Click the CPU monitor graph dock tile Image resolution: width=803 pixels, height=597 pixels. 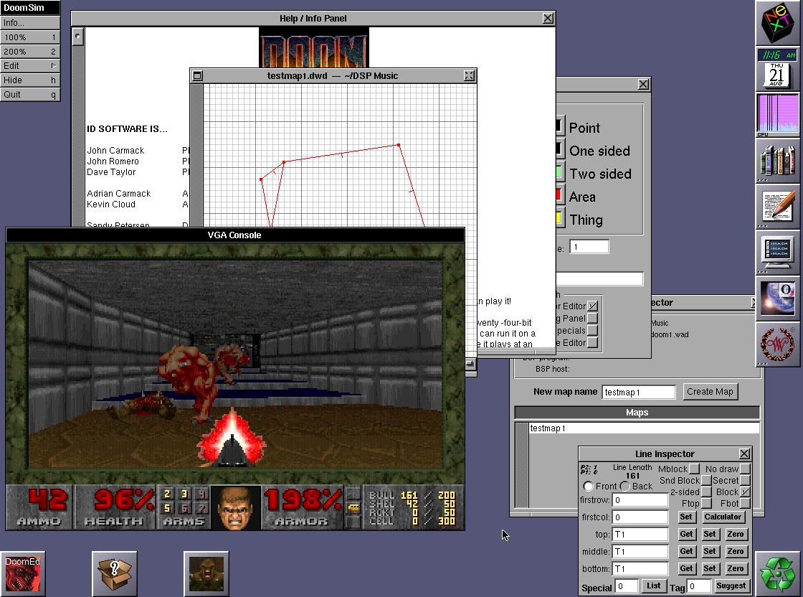point(778,115)
